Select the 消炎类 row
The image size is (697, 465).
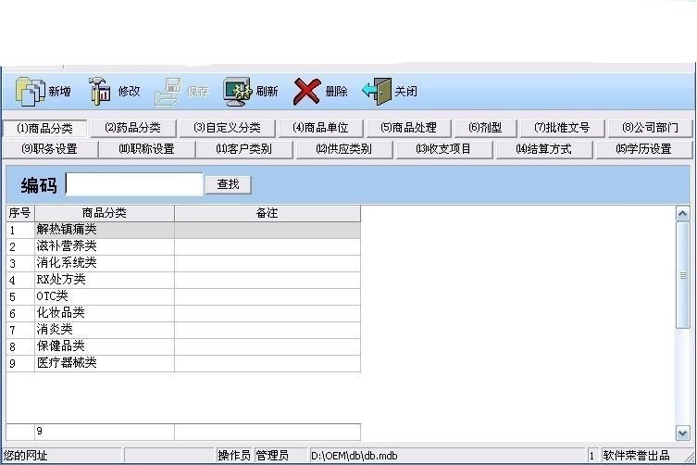pyautogui.click(x=183, y=330)
